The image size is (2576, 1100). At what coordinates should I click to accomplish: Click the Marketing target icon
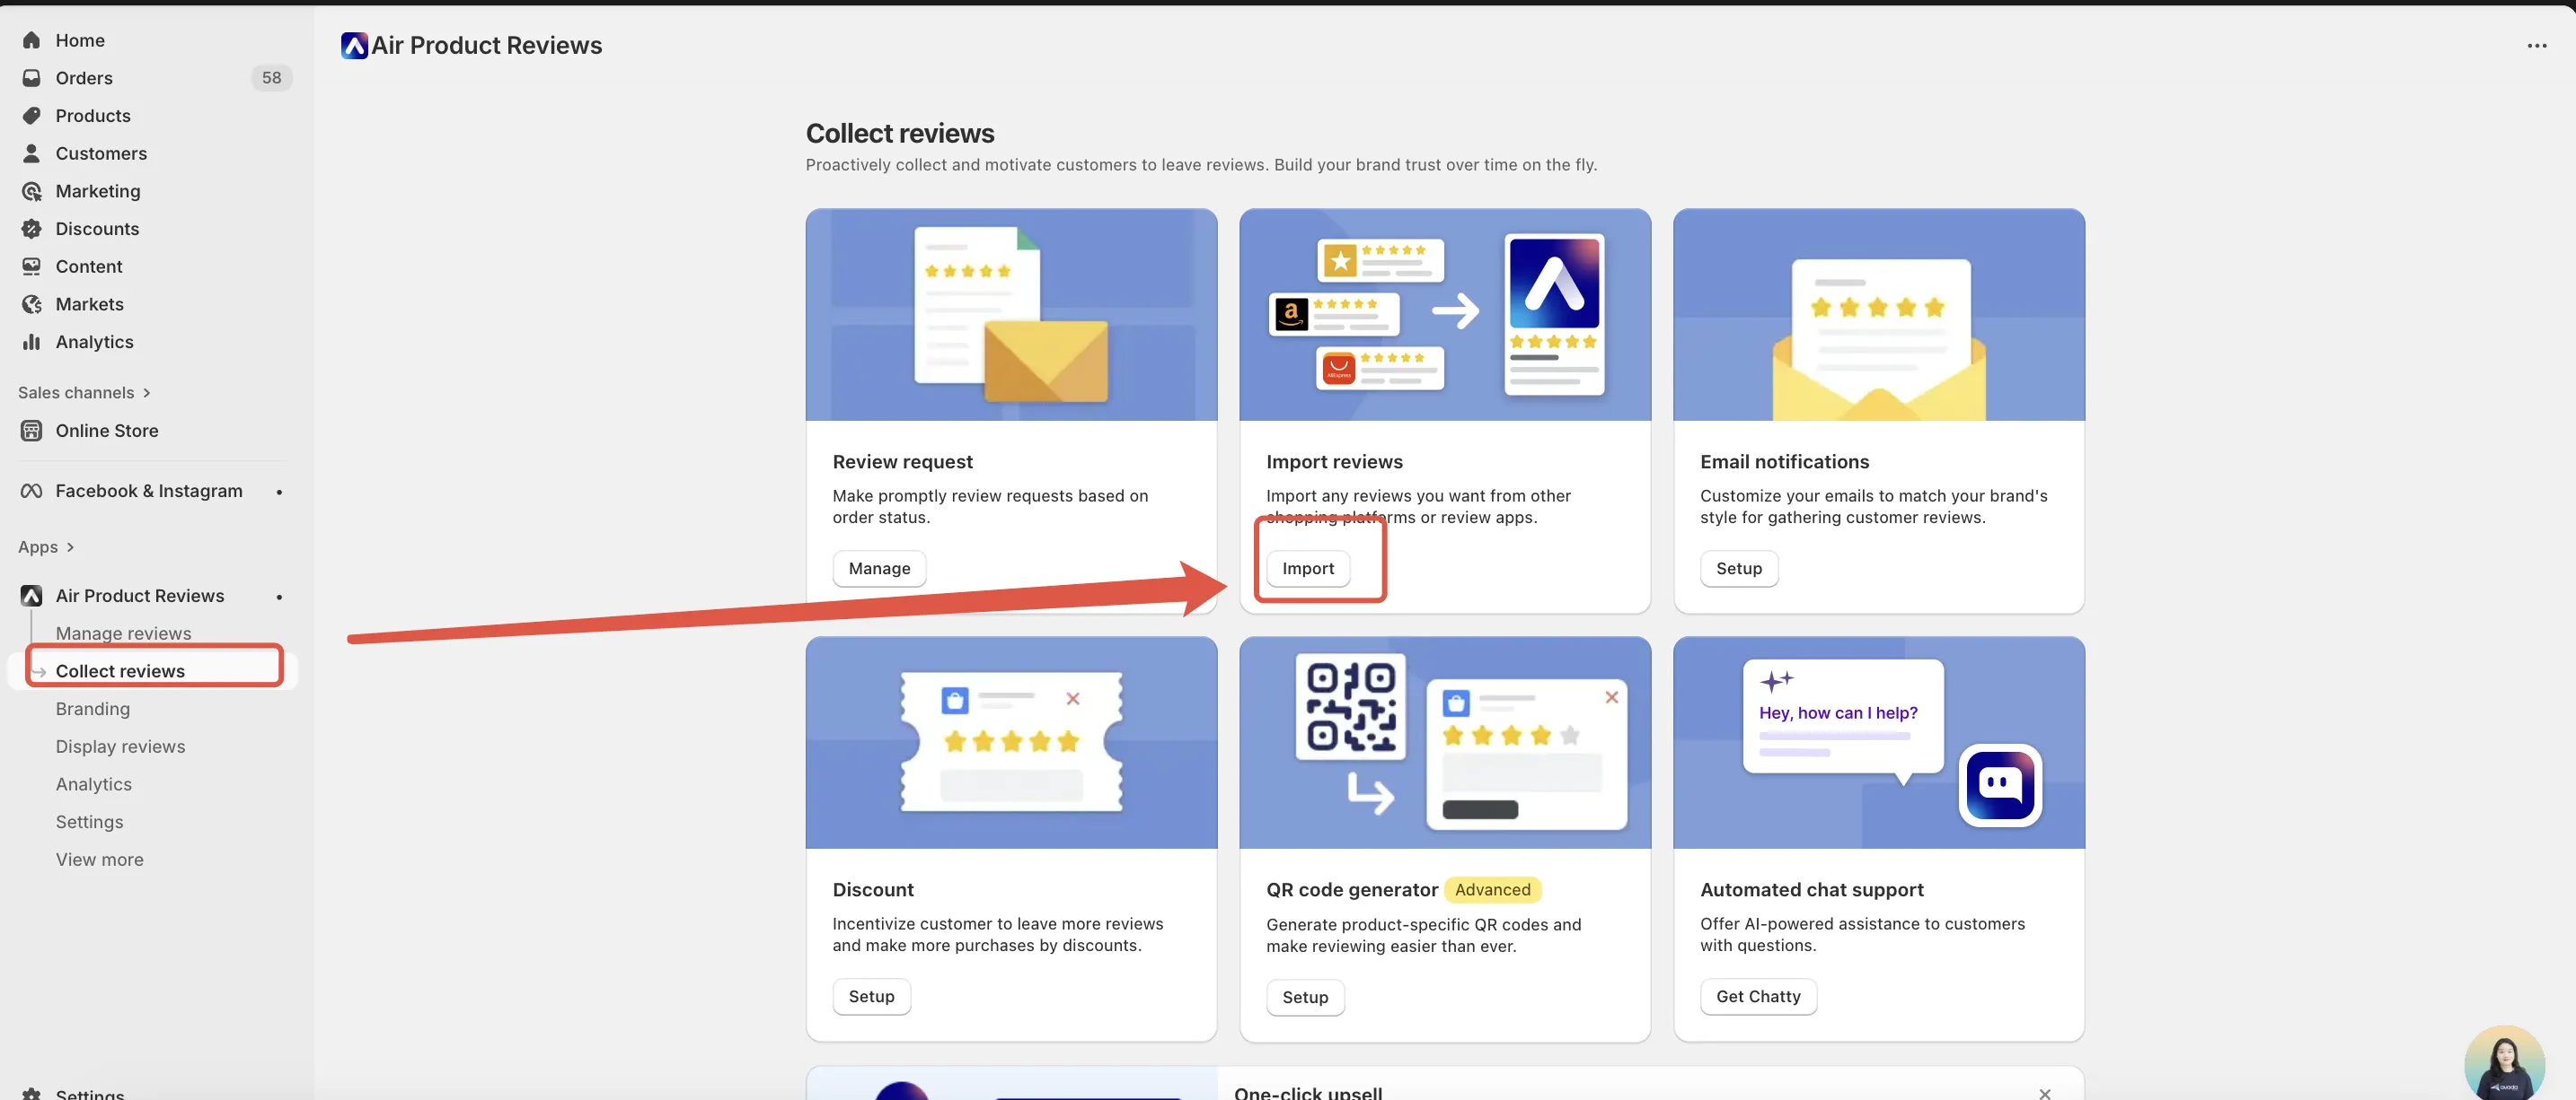[32, 191]
